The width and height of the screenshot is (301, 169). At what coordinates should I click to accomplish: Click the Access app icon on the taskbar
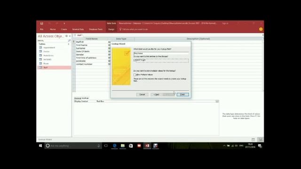(x=147, y=146)
